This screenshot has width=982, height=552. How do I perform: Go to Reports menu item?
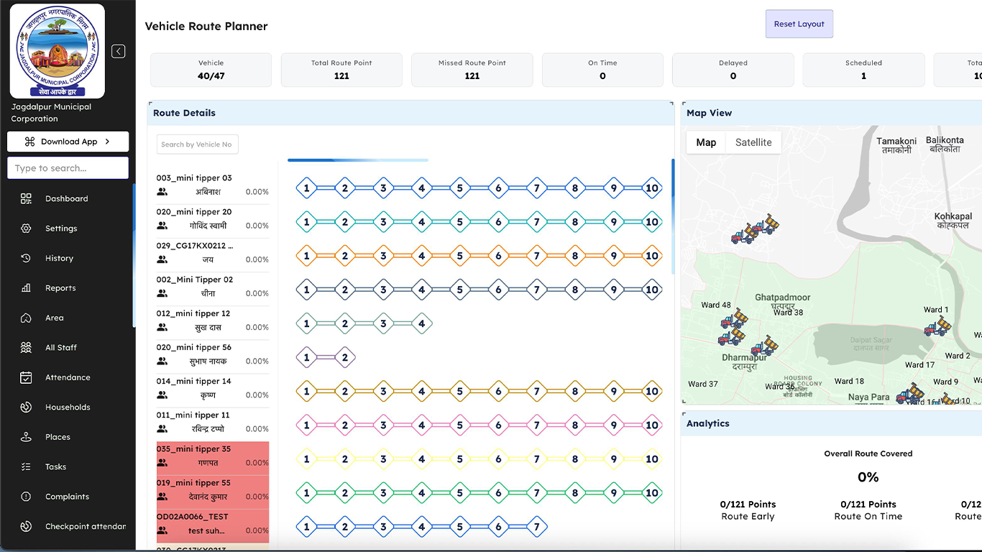[x=60, y=288]
